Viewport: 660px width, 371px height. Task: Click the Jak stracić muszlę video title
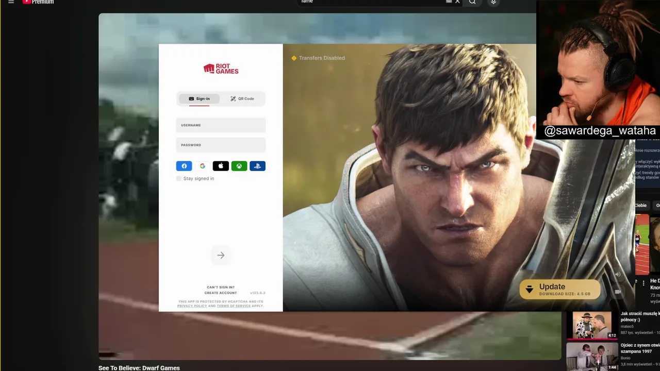[x=640, y=316]
